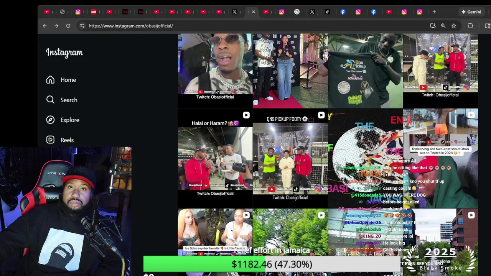The height and width of the screenshot is (276, 491).
Task: Open the Reels icon in sidebar
Action: click(50, 140)
